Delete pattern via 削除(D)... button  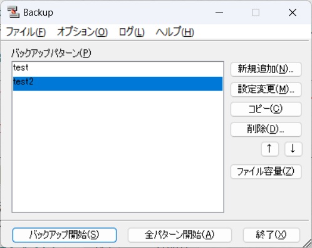(x=266, y=129)
